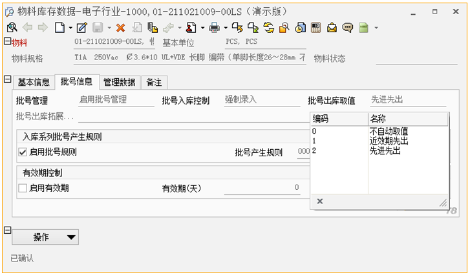This screenshot has width=470, height=277.
Task: Click the new document icon
Action: (x=59, y=27)
